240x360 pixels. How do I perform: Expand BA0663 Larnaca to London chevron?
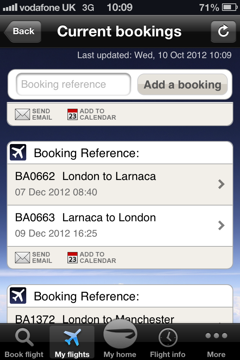pyautogui.click(x=221, y=225)
